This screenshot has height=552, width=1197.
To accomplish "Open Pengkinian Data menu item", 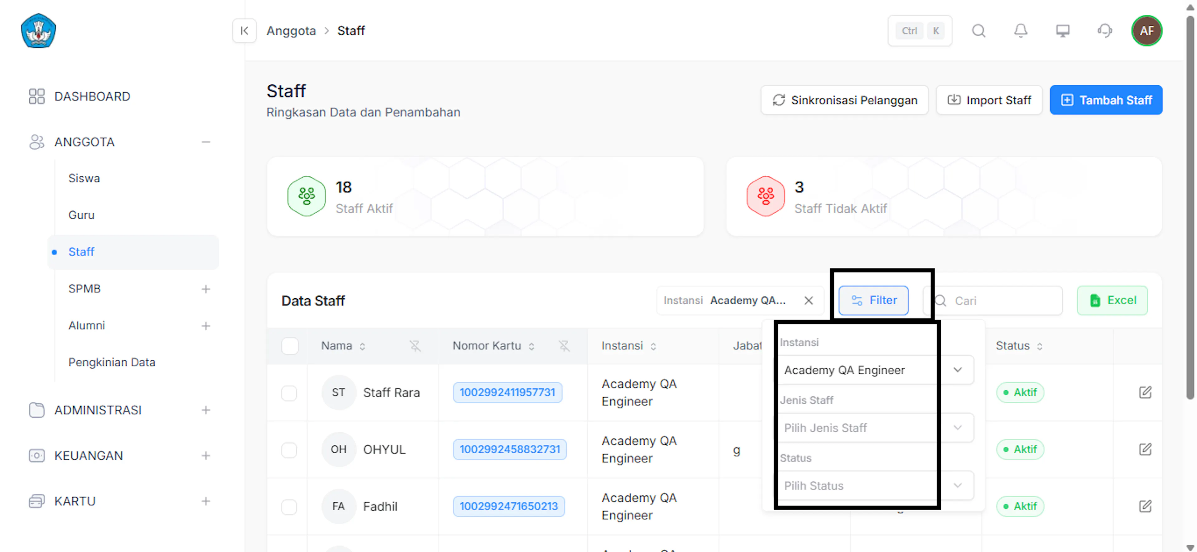I will [112, 362].
